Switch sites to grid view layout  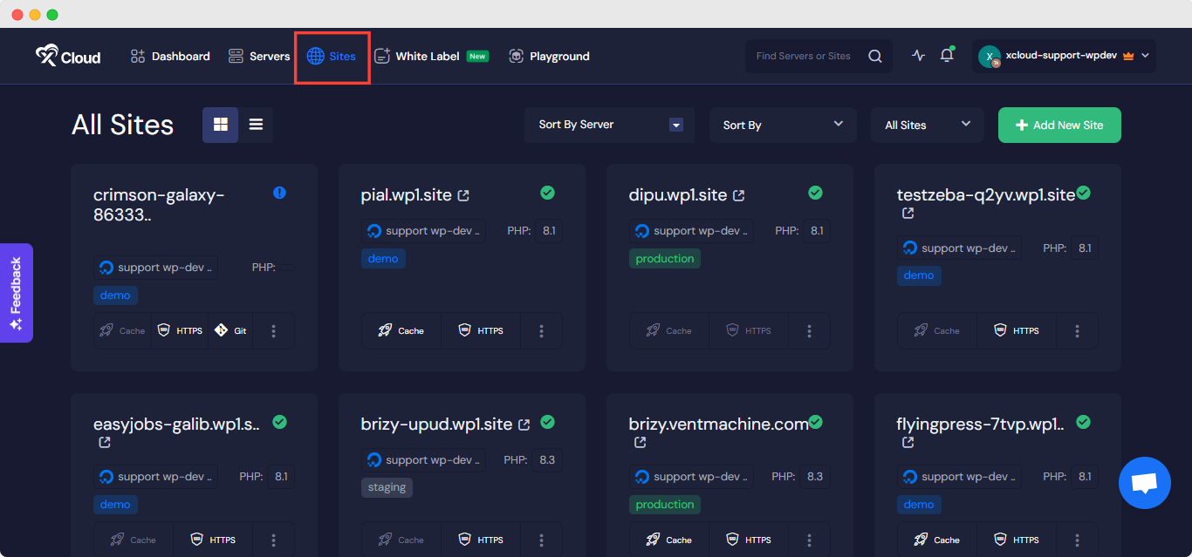tap(220, 125)
